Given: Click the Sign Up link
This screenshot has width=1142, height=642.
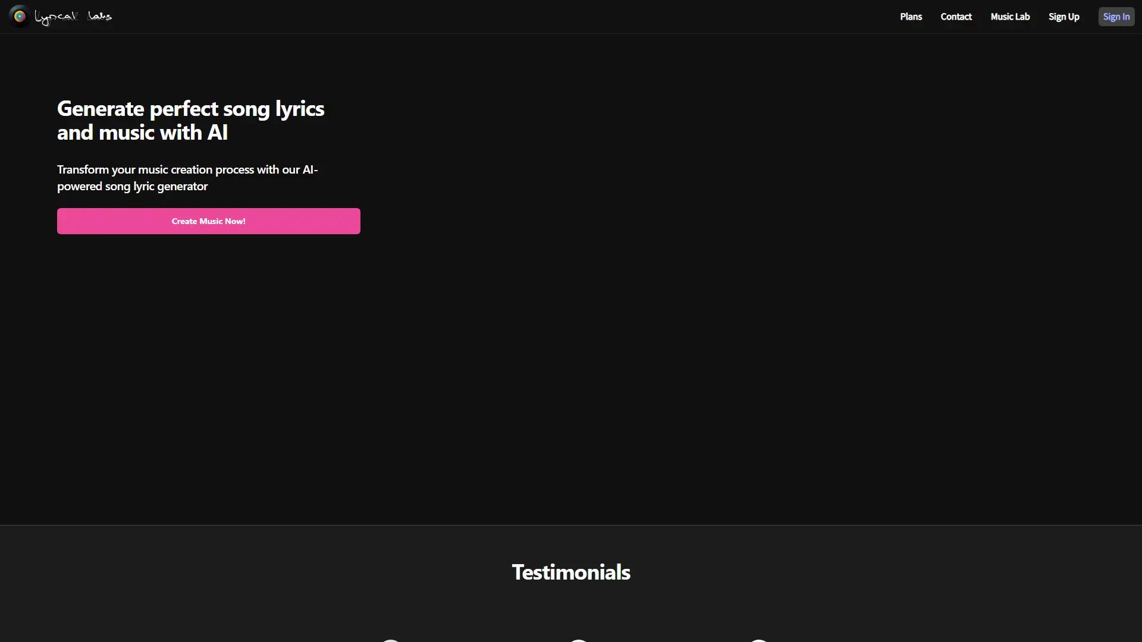Looking at the screenshot, I should coord(1063,16).
